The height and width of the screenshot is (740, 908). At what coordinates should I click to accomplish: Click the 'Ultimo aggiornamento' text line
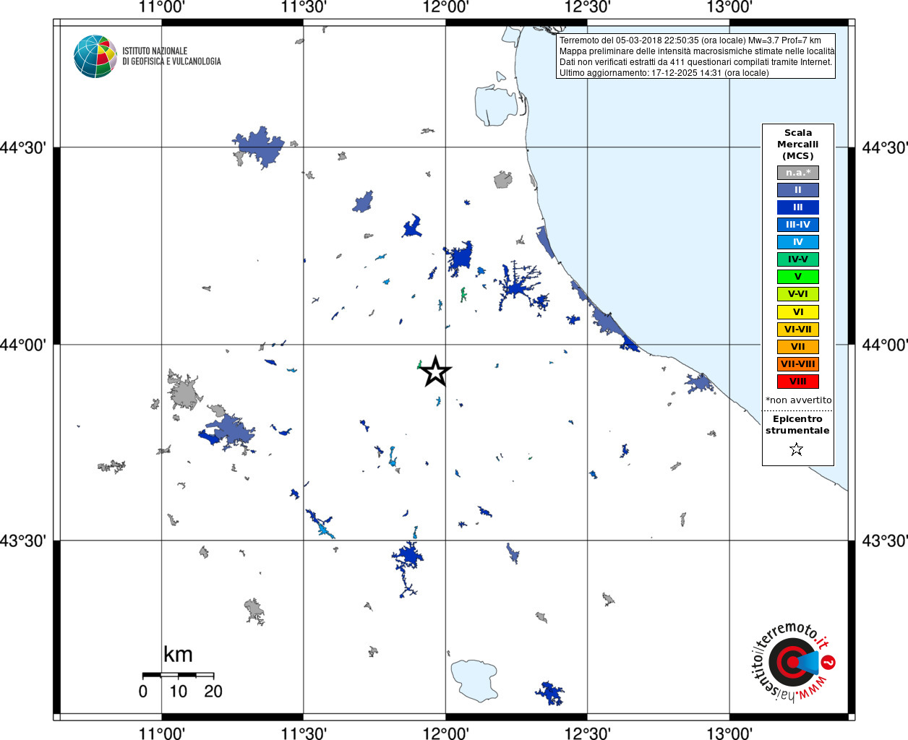tap(664, 73)
